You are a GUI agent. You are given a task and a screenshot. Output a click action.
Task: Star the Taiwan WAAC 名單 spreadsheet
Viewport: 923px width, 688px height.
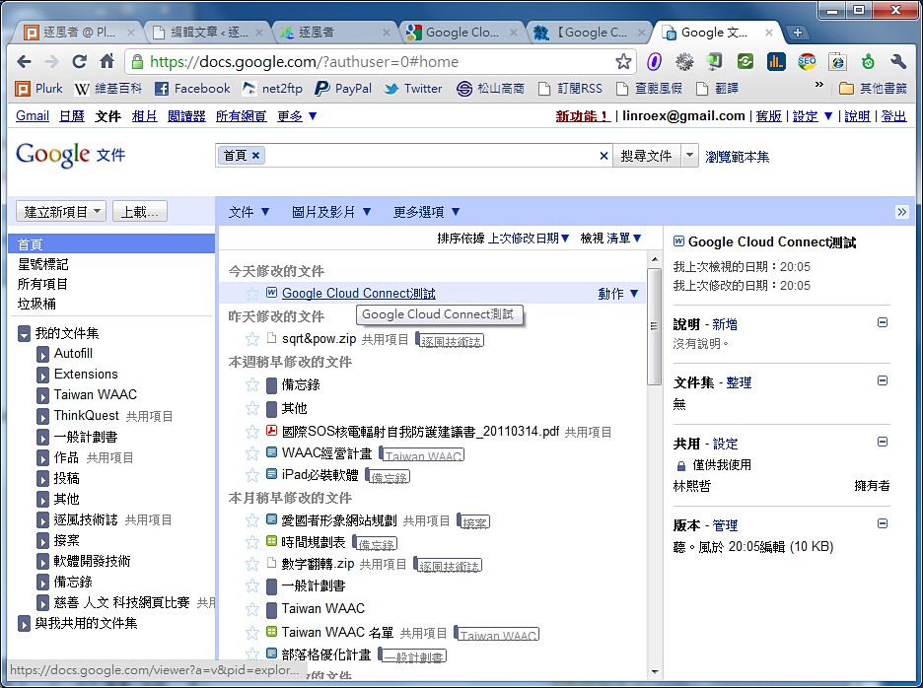(251, 633)
